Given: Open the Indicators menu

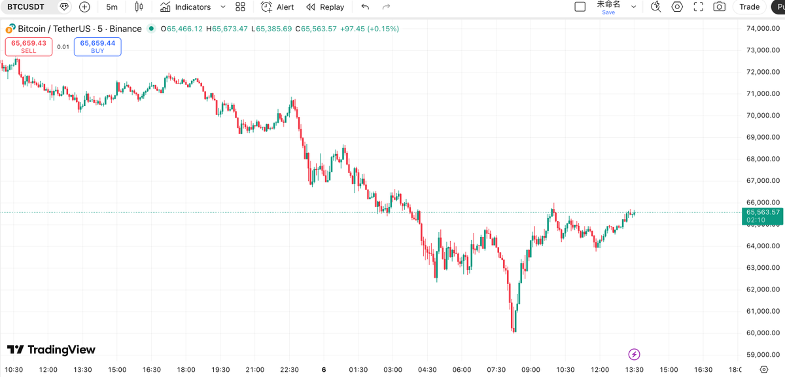Looking at the screenshot, I should (x=186, y=7).
